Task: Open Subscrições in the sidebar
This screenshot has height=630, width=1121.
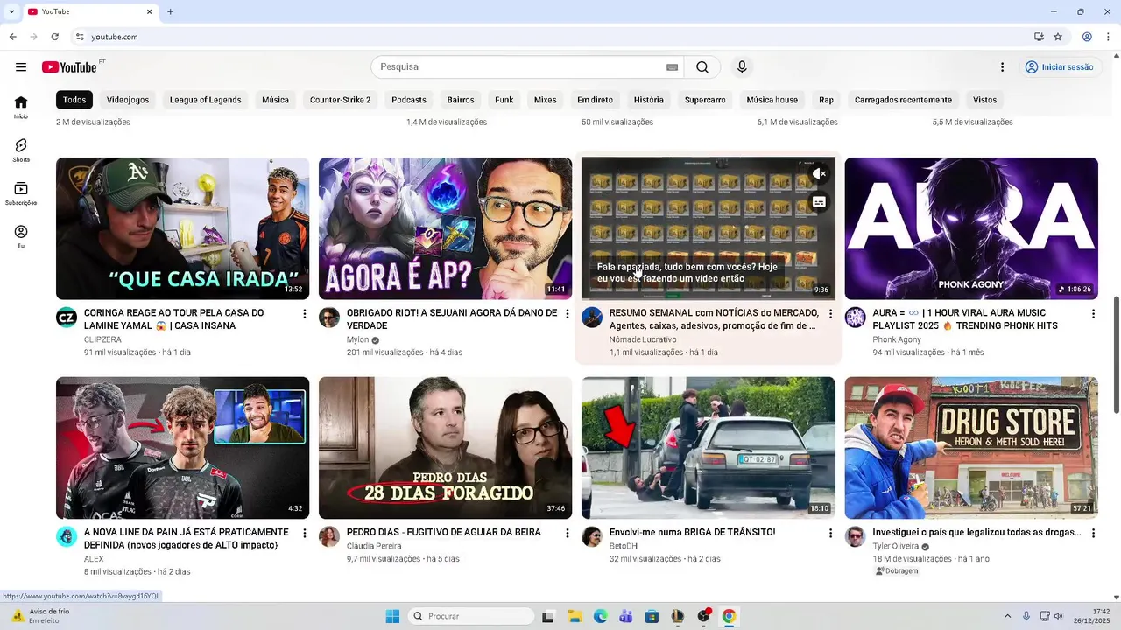Action: pos(21,193)
